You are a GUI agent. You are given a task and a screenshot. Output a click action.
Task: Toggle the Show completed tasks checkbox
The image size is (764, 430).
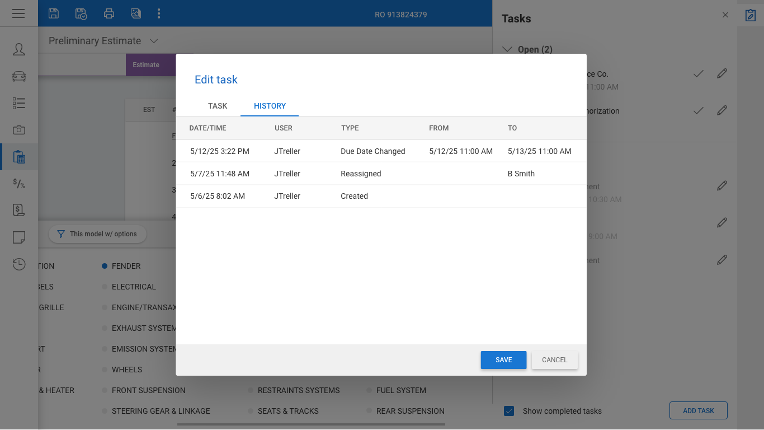(509, 411)
